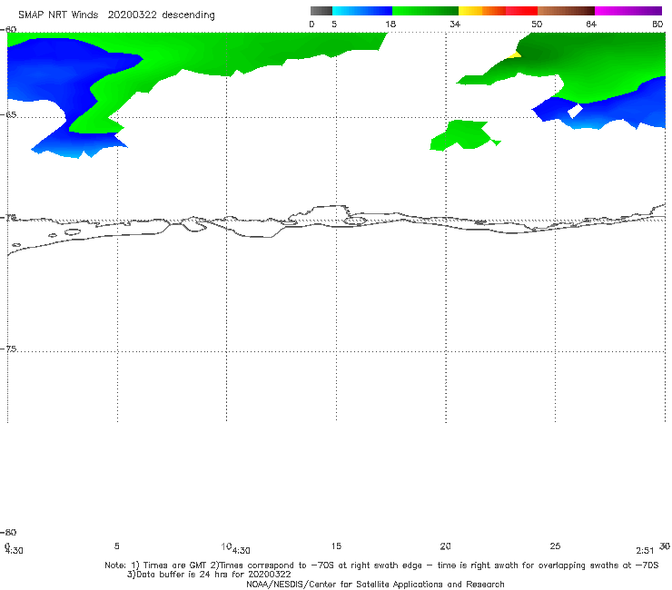The width and height of the screenshot is (672, 590).
Task: Click the color bar value label "64"
Action: (591, 25)
